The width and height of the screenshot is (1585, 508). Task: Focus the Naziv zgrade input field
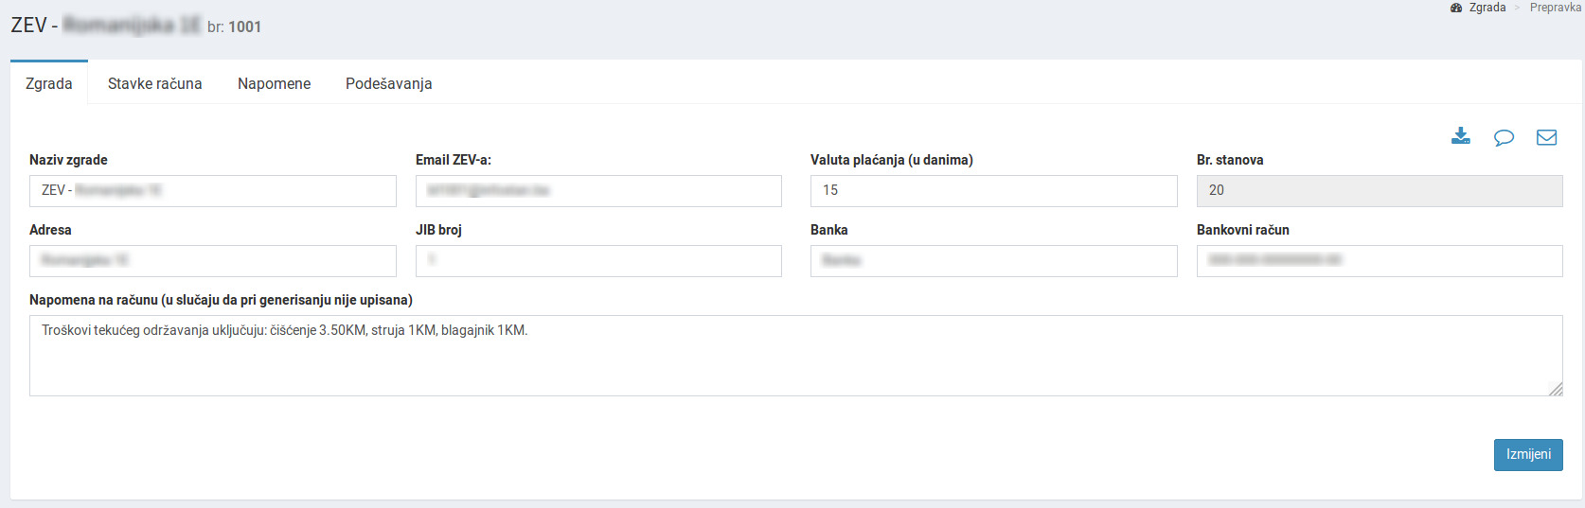(212, 191)
